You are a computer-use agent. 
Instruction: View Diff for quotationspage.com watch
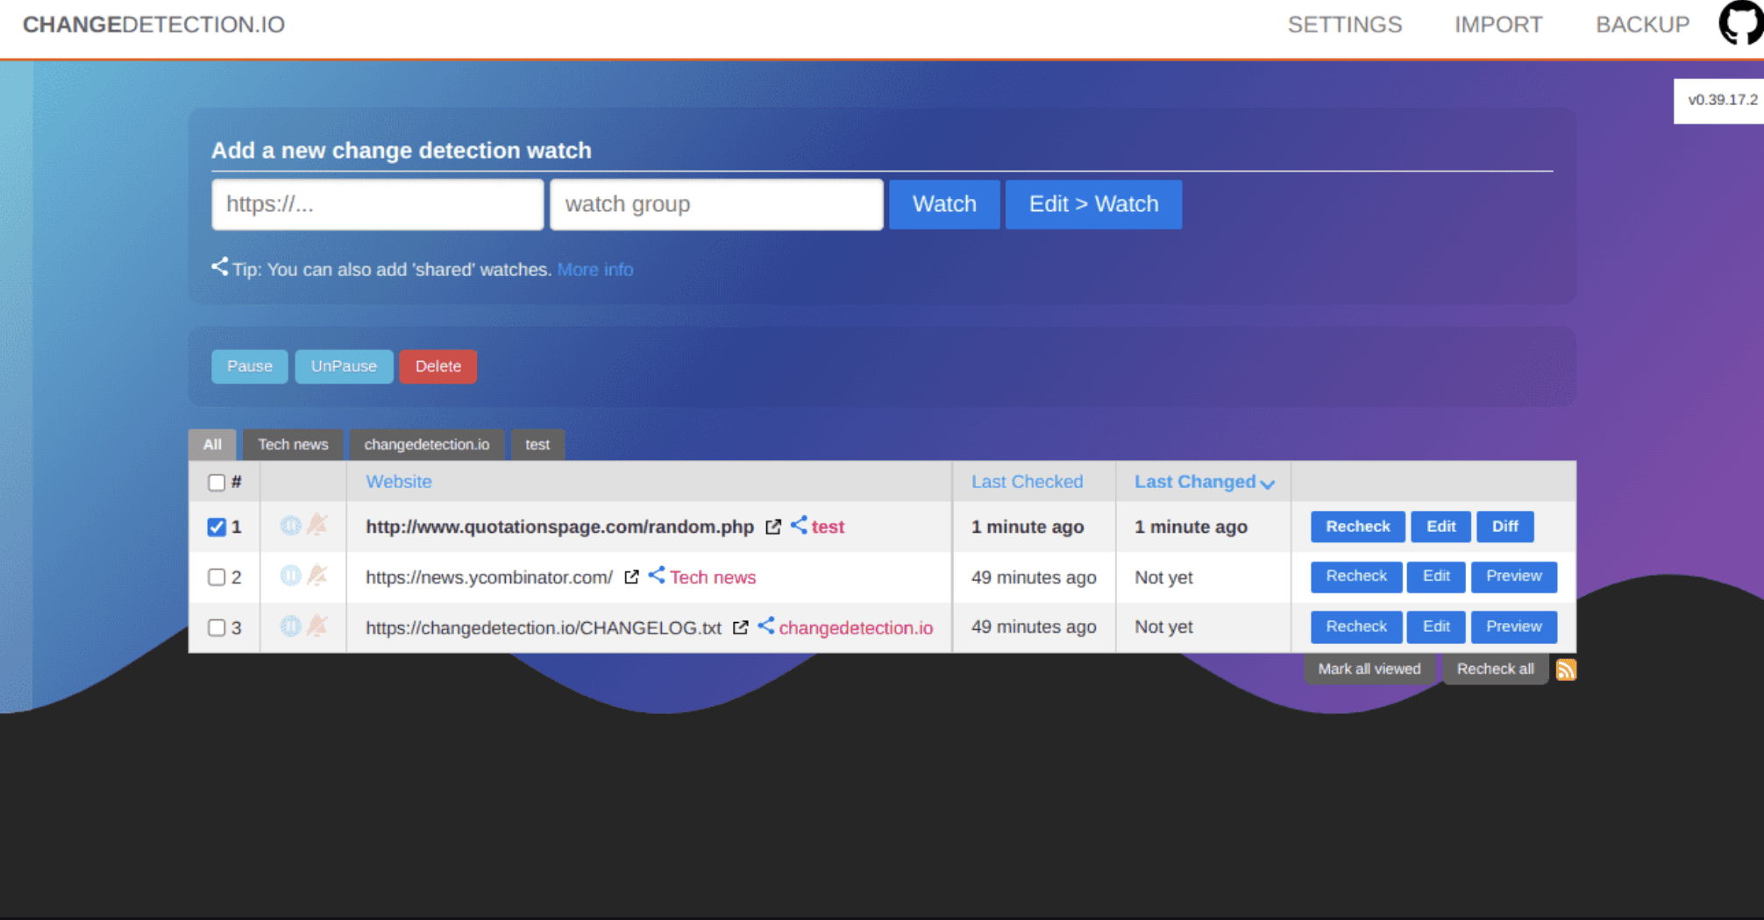(1504, 527)
